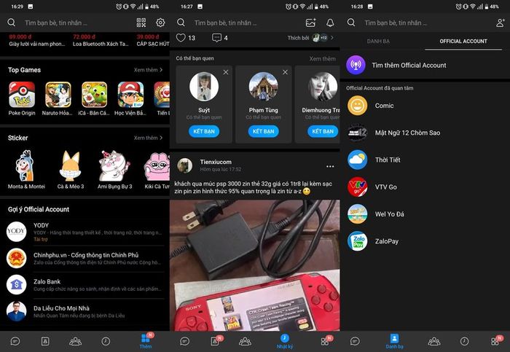
Task: Open more tab in middle screen
Action: click(325, 340)
